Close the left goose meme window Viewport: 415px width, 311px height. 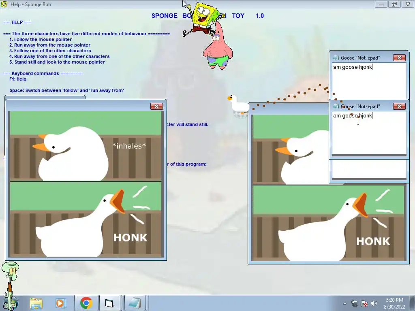point(156,107)
